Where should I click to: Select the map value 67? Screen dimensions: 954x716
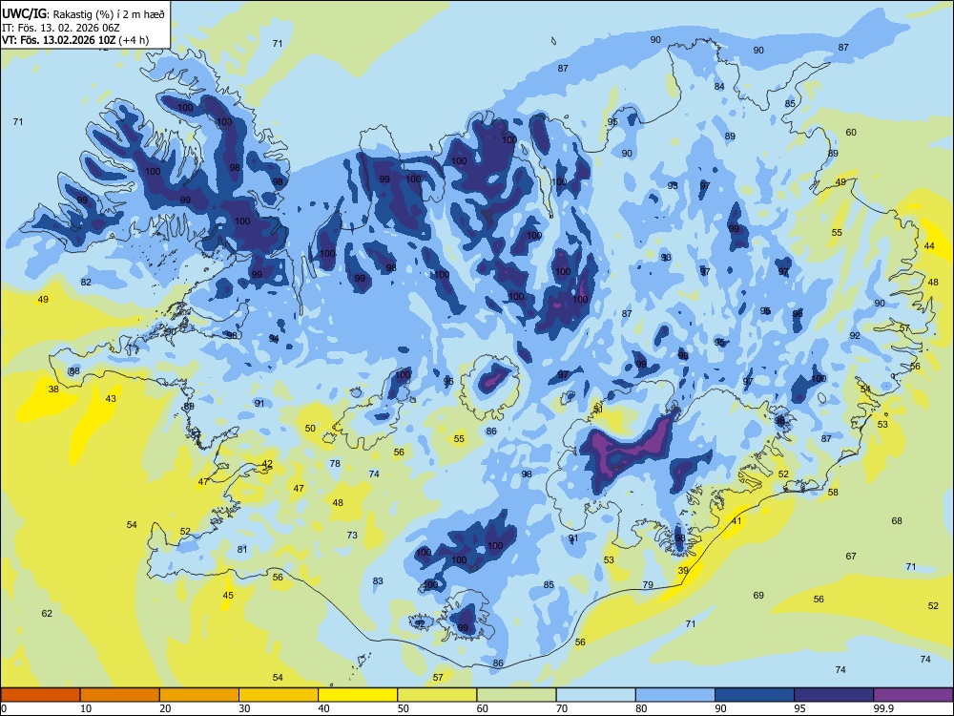851,556
